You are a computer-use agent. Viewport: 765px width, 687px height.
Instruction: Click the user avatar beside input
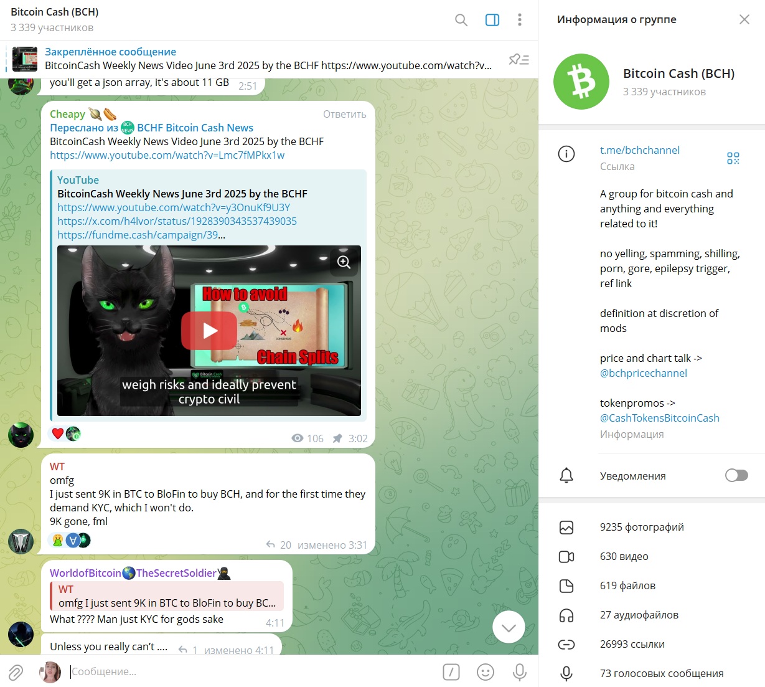50,671
